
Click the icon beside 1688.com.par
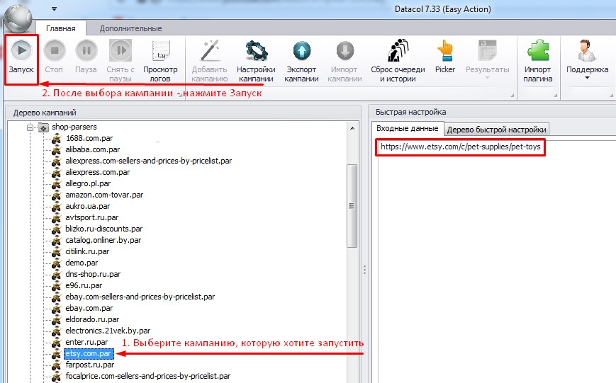click(x=57, y=139)
